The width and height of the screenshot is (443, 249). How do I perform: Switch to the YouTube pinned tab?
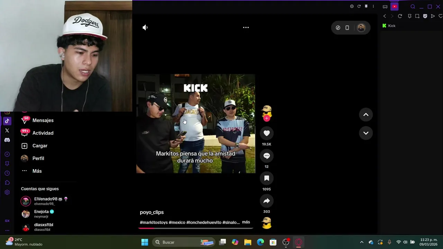(395, 6)
